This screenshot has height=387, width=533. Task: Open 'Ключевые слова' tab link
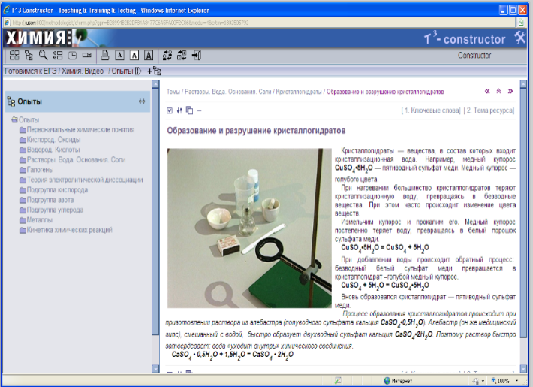click(x=431, y=111)
